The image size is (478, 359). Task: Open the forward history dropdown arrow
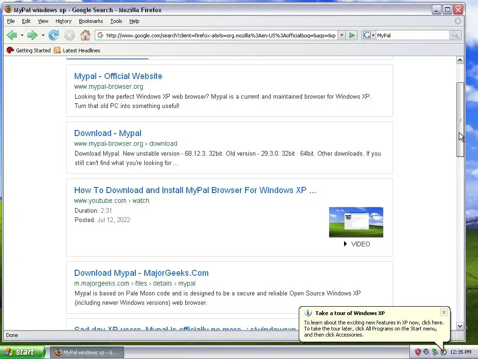pyautogui.click(x=43, y=36)
